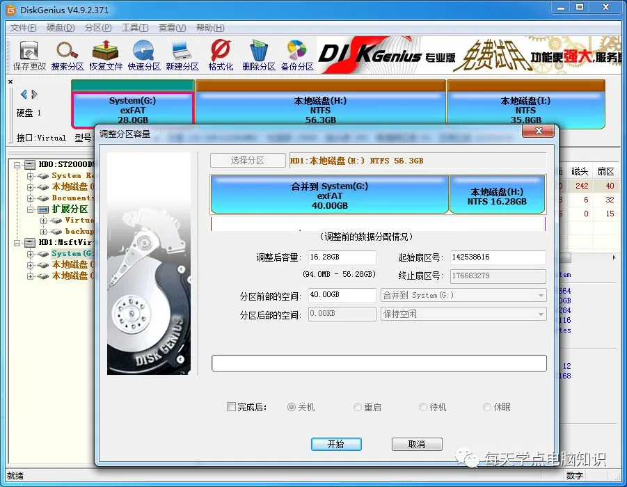
Task: Click the 分区后部的空间 field showing 0.00KB
Action: (342, 314)
